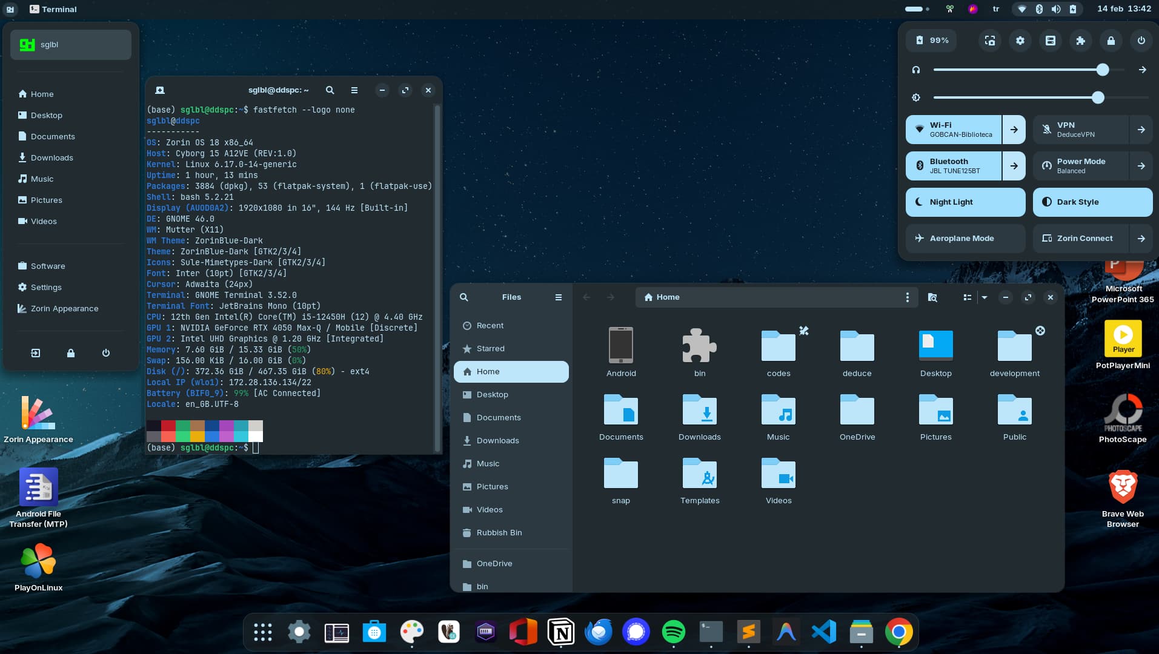Open Software from the Zorin menu
1159x654 pixels.
pyautogui.click(x=48, y=266)
